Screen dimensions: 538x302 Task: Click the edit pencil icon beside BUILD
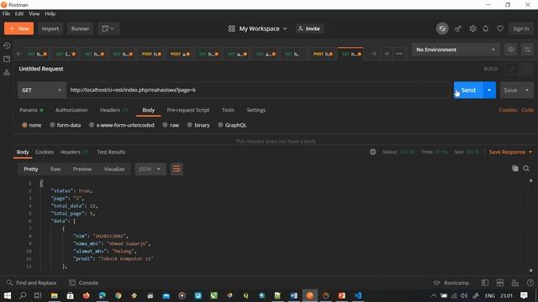[512, 69]
